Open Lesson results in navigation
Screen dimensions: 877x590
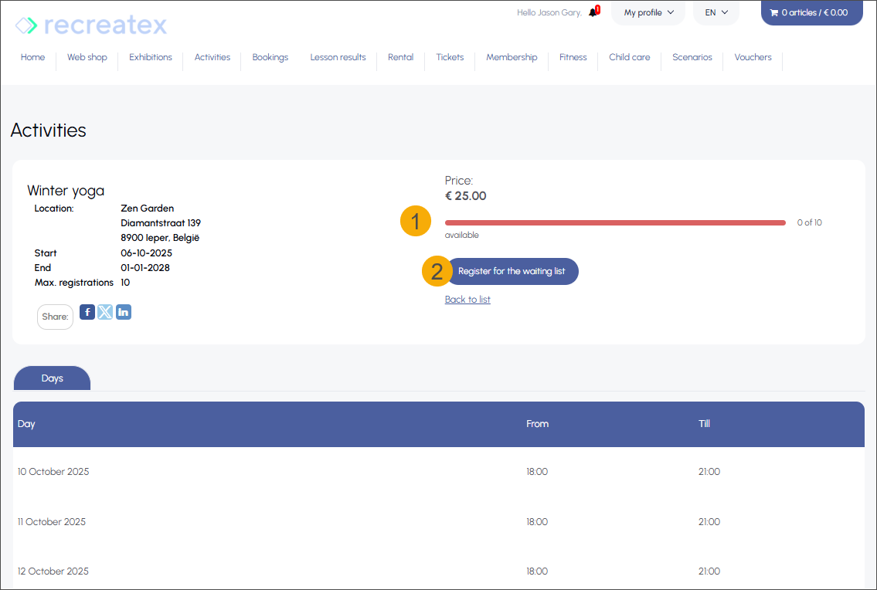click(338, 57)
